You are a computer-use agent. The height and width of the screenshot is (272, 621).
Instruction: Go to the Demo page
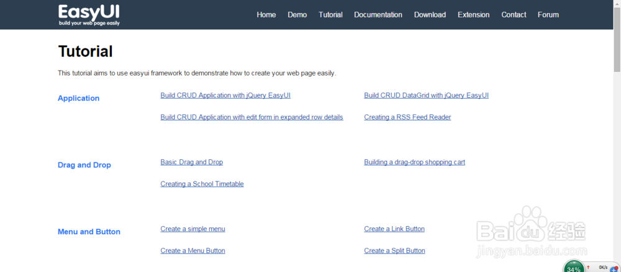tap(297, 15)
